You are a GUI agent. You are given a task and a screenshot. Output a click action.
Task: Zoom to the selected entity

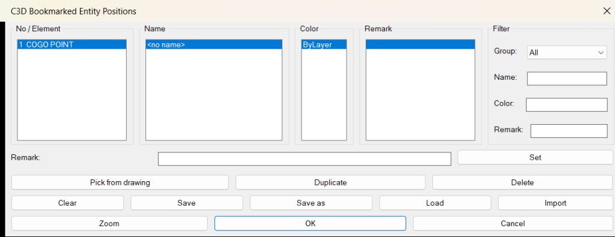[x=109, y=224]
